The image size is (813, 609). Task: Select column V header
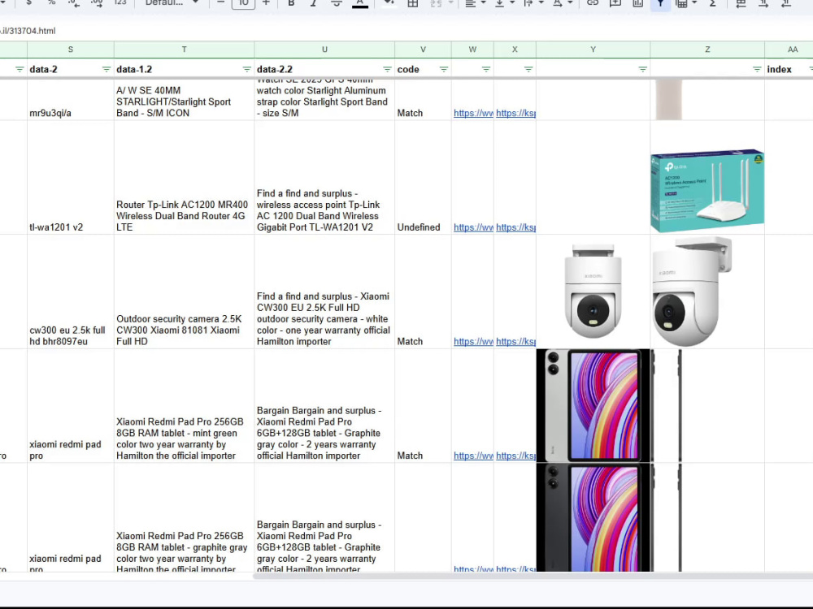(x=423, y=50)
